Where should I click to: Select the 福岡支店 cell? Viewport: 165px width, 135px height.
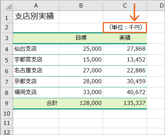36,93
